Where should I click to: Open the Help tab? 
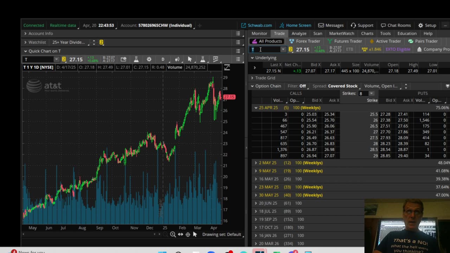click(428, 33)
